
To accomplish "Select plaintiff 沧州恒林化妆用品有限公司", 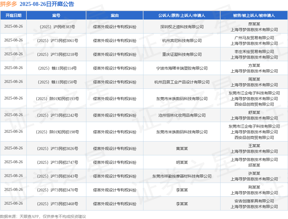I will click(182, 115).
